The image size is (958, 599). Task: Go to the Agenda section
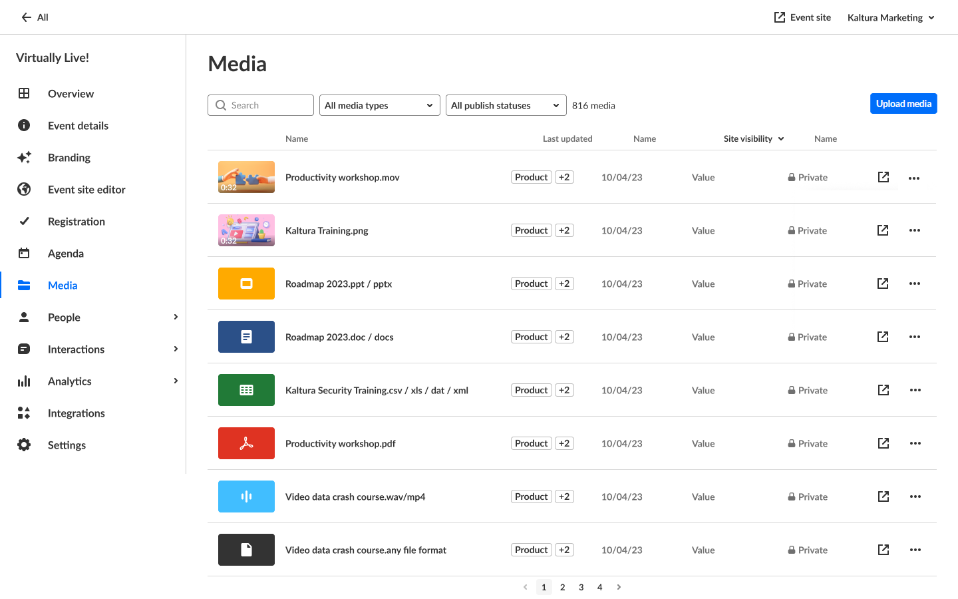coord(66,254)
